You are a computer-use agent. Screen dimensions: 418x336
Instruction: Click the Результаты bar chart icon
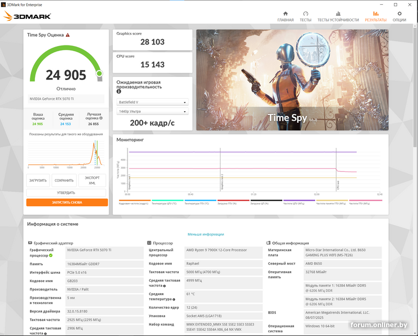pos(376,14)
